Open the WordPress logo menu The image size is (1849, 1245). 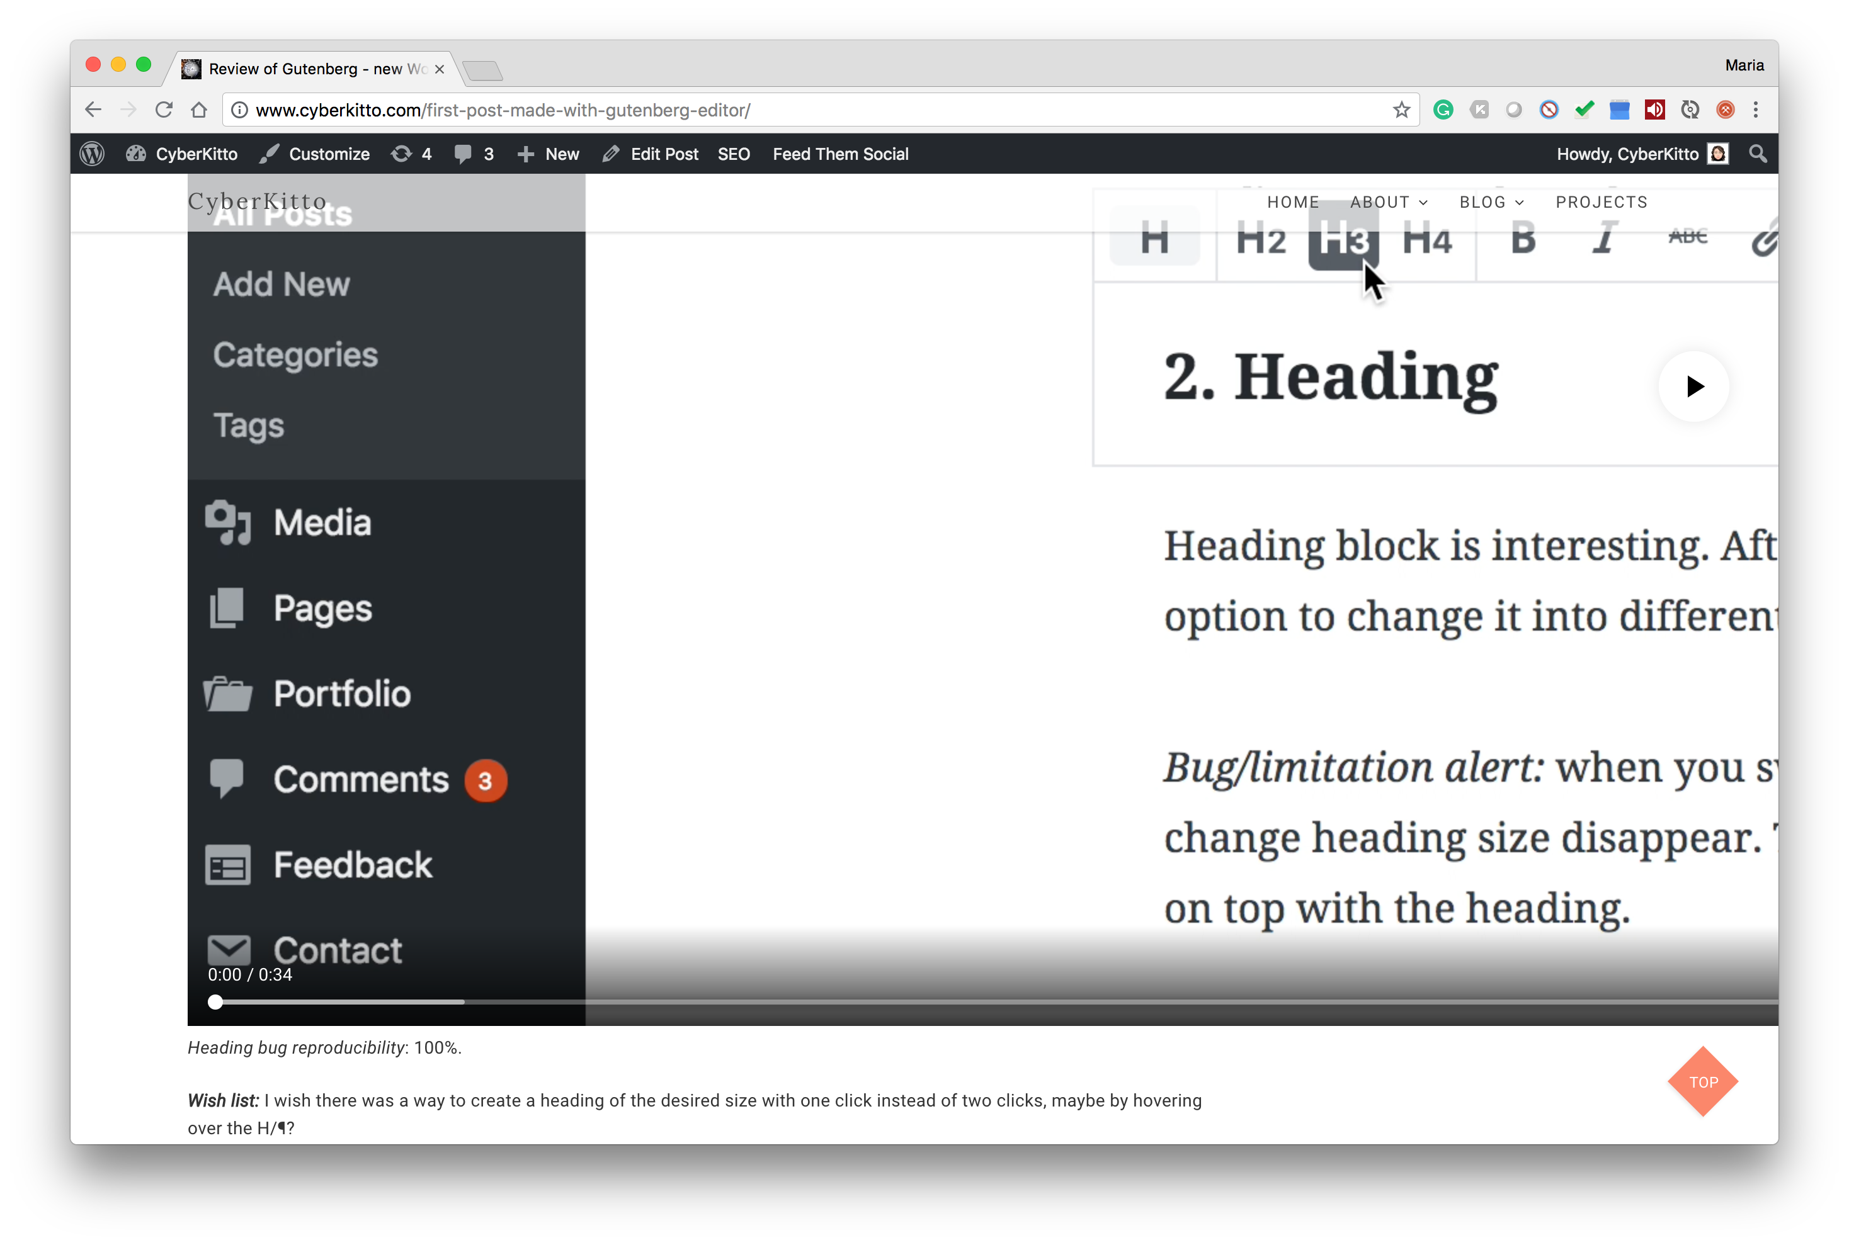92,154
